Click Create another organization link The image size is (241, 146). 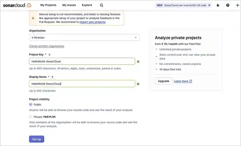tap(47, 46)
